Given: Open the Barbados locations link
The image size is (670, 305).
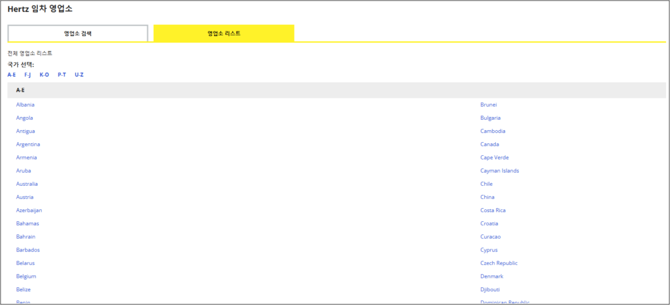Looking at the screenshot, I should point(27,250).
